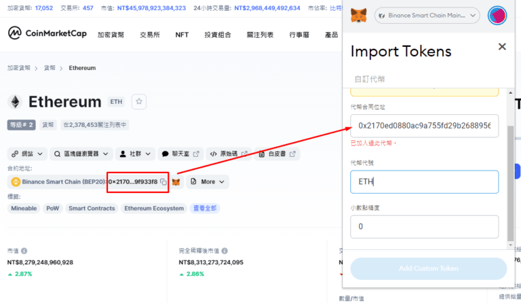
Task: Add Ethereum to watchlist with the star icon
Action: coord(139,101)
